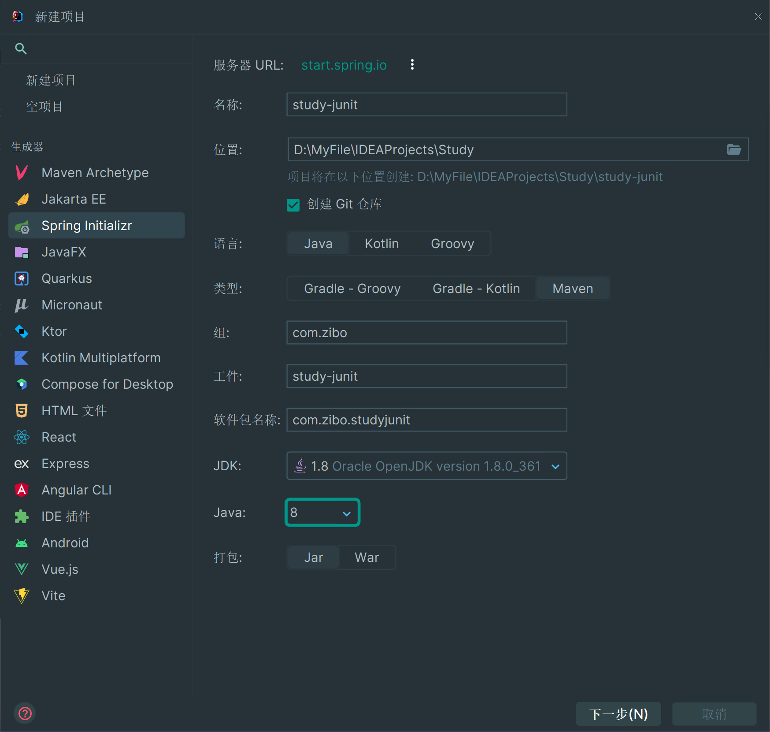The width and height of the screenshot is (770, 732).
Task: Select the Vue.js generator label
Action: tap(60, 569)
